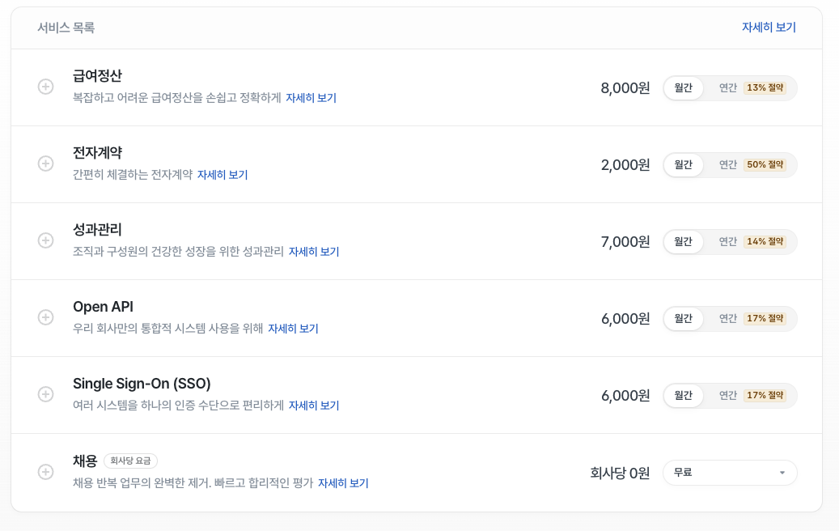Add the 채용 service with plus icon

[46, 471]
